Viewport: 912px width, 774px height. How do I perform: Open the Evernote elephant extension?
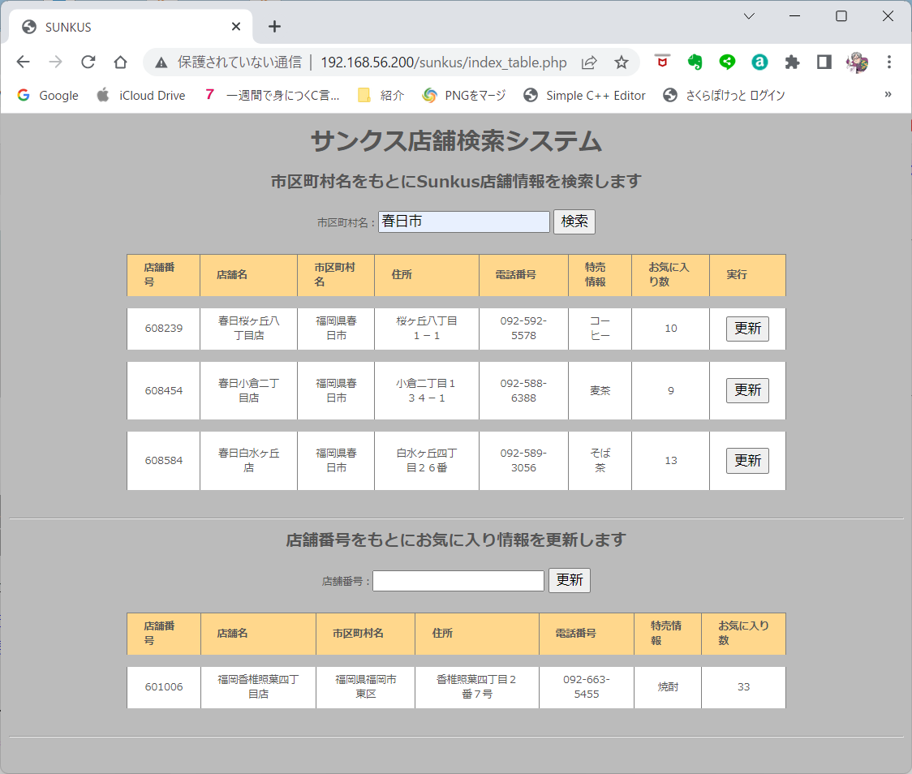[x=695, y=62]
